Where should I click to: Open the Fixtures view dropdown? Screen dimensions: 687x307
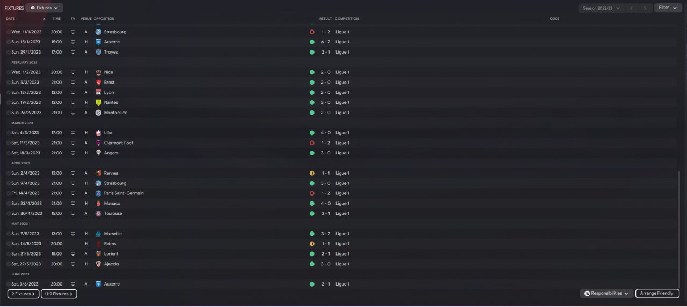tap(44, 8)
